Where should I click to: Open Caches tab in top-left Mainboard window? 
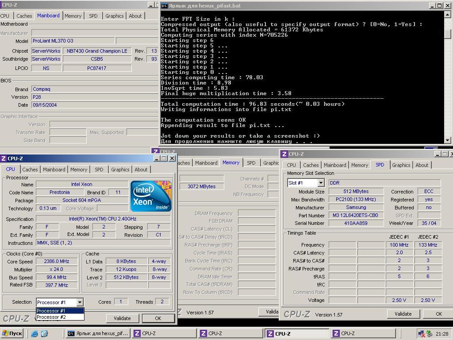[24, 16]
